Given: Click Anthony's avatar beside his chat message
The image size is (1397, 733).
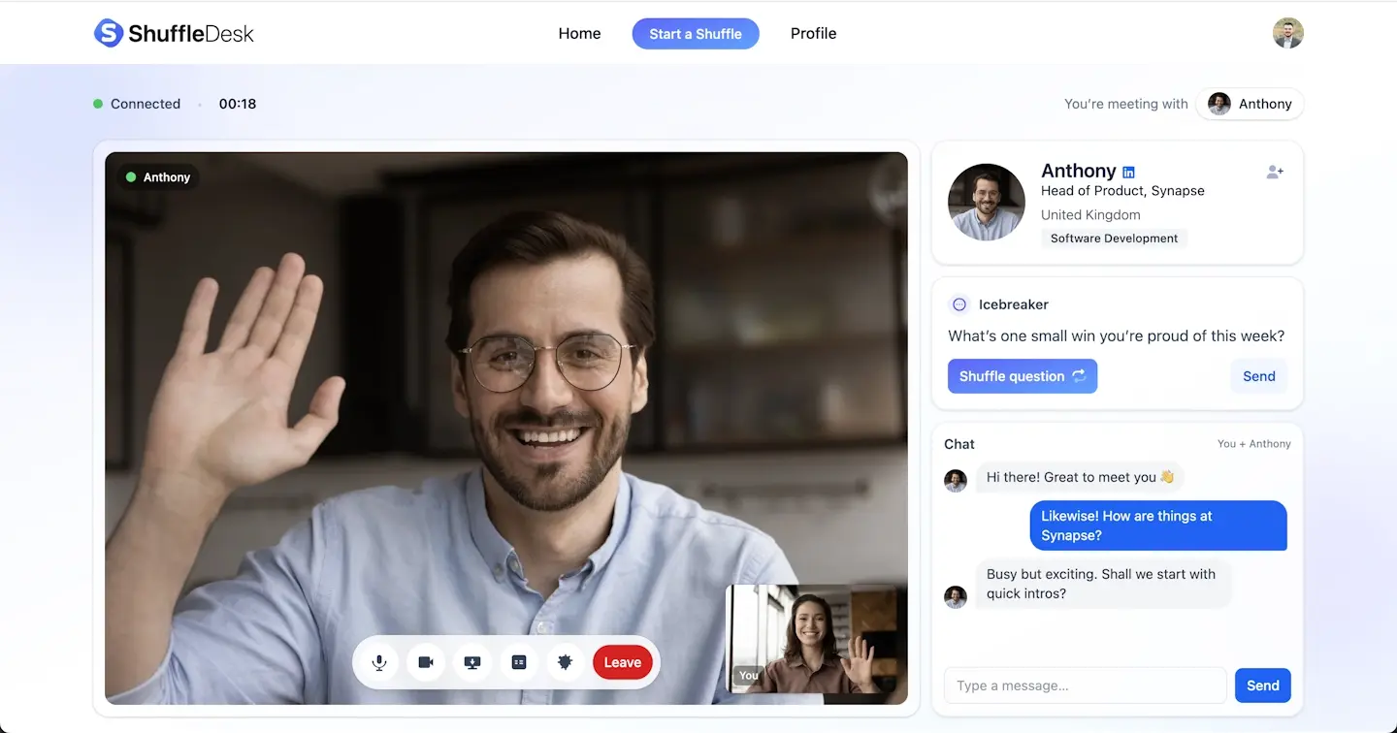Looking at the screenshot, I should pyautogui.click(x=956, y=480).
